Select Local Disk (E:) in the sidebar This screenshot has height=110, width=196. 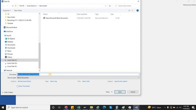(x=12, y=66)
